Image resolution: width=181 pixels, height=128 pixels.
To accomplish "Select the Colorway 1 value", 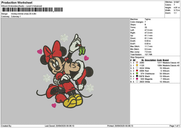I will [16, 16].
